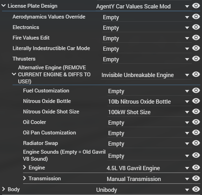Toggle visibility eye for Thrusters row
Image resolution: width=202 pixels, height=195 pixels.
click(x=196, y=58)
